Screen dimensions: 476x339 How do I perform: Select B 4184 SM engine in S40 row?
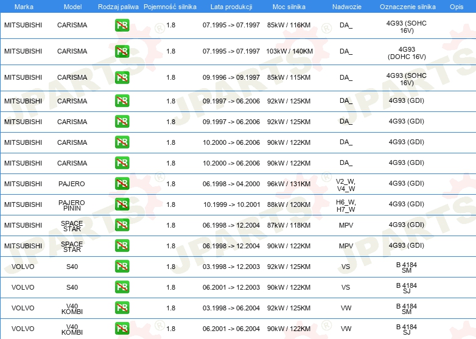[x=407, y=267]
